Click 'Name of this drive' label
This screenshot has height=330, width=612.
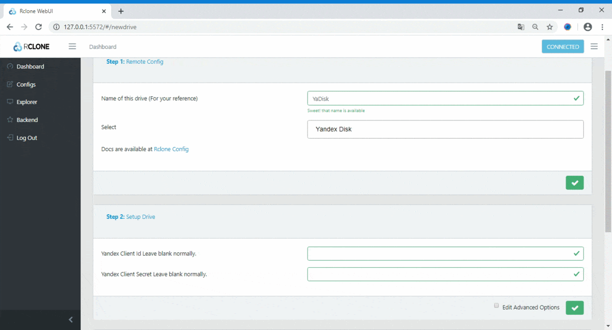click(x=149, y=98)
